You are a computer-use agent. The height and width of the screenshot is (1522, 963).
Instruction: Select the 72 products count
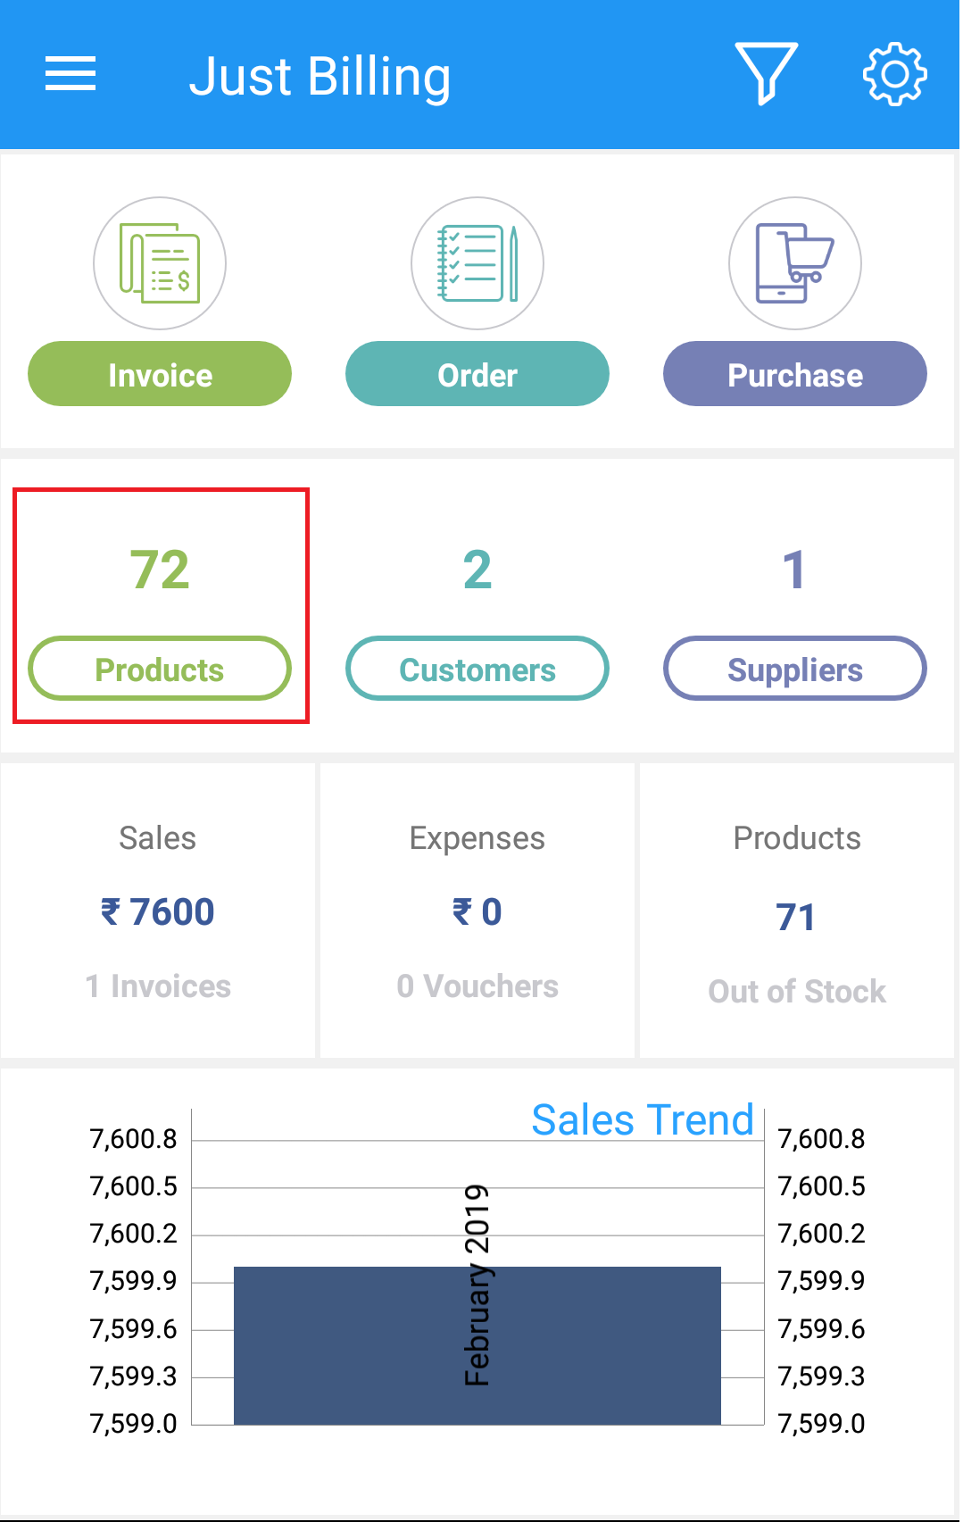[x=160, y=570]
